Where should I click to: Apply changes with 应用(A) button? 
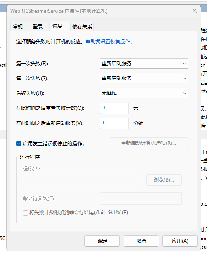180,241
